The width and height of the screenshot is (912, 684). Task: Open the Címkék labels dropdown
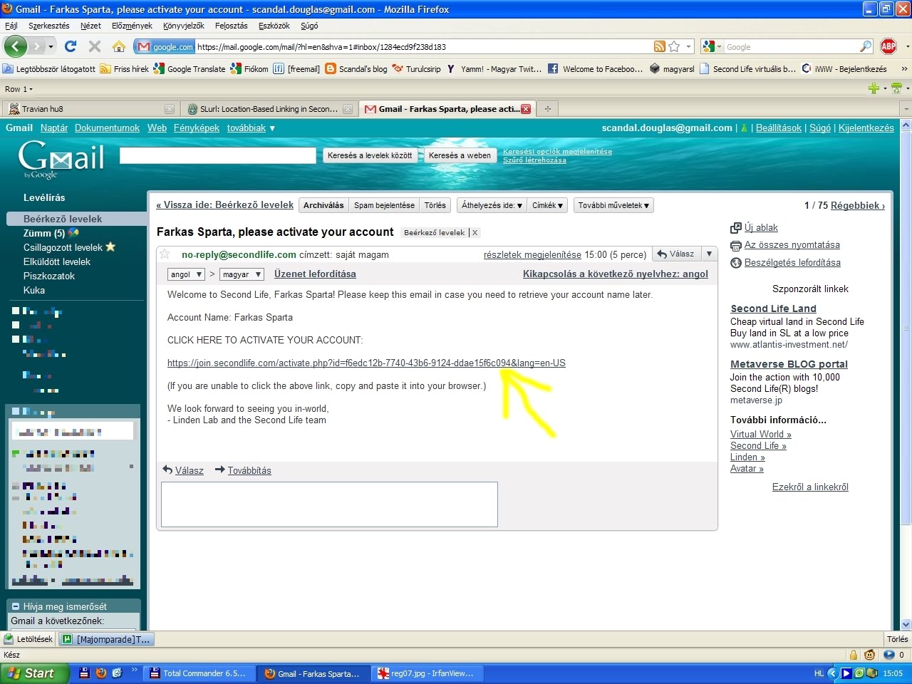pyautogui.click(x=547, y=205)
